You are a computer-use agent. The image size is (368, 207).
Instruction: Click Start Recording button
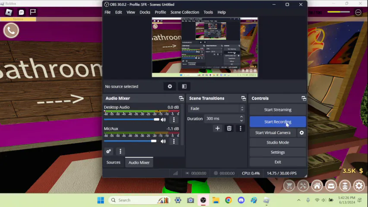[x=278, y=122]
